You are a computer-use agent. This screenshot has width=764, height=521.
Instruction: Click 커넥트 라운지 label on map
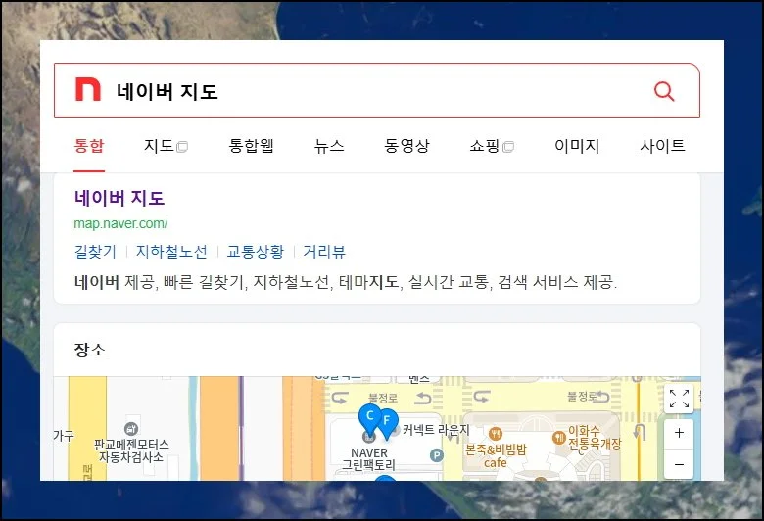(436, 430)
